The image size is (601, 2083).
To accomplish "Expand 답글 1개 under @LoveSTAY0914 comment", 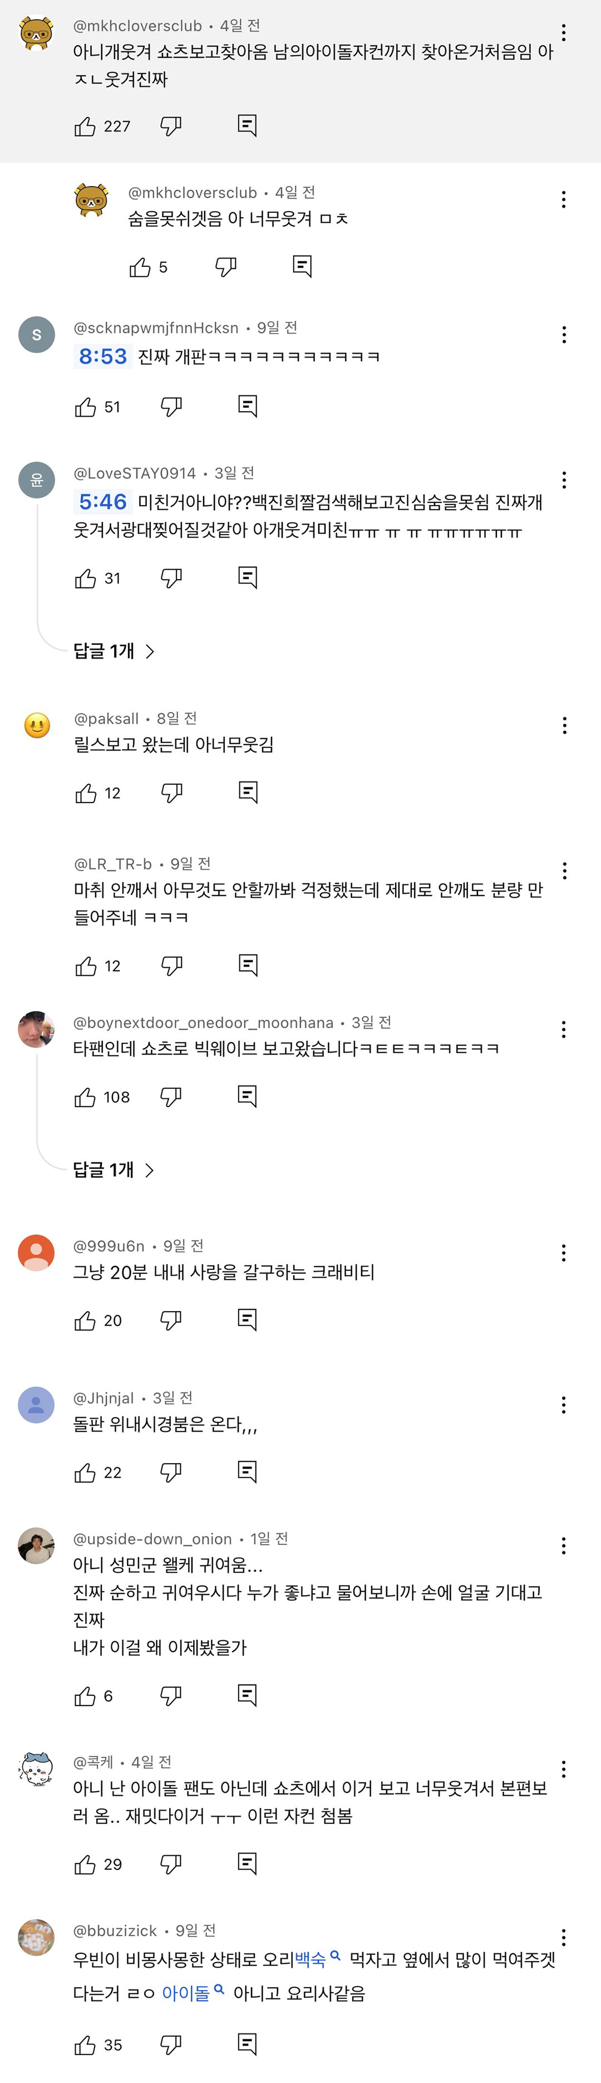I will point(114,651).
